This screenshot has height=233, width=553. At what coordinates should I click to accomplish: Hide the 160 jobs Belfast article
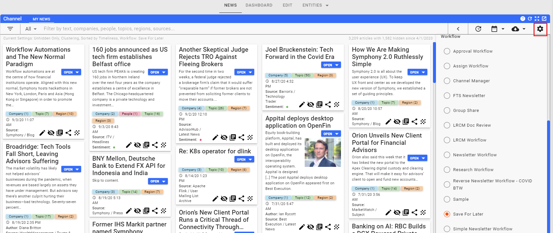(138, 145)
